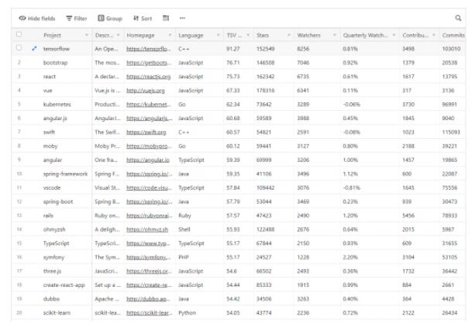Select the create-react-app project cell
475x331 pixels.
[64, 285]
